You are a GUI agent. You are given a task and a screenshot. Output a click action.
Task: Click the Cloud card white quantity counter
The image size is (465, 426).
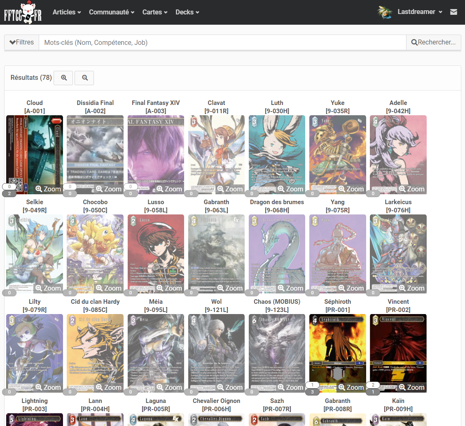click(x=9, y=187)
